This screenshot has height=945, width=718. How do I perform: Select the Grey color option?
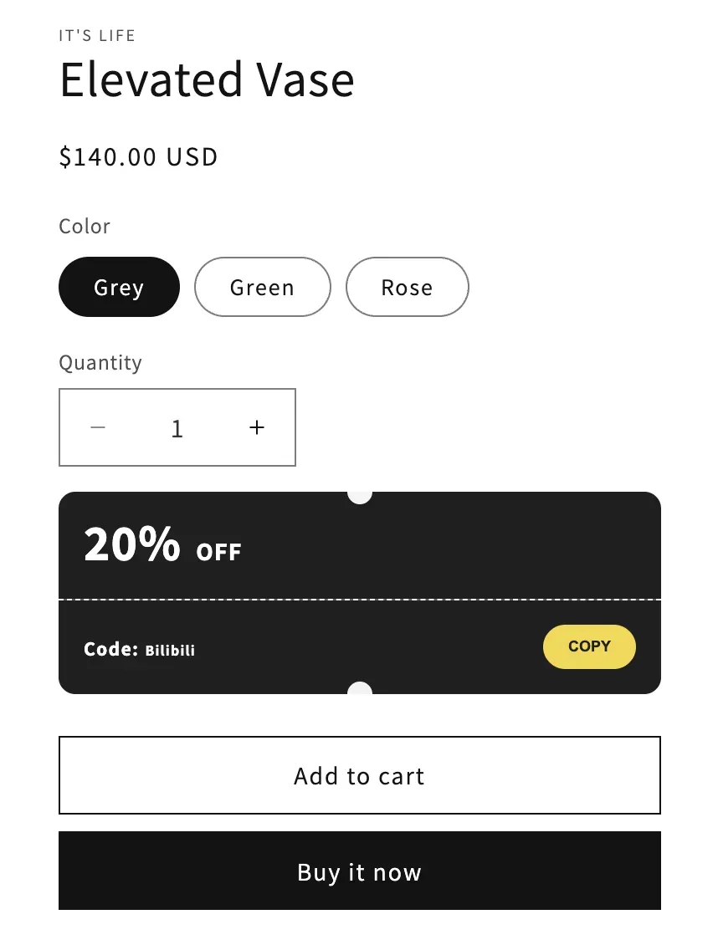[x=119, y=287]
